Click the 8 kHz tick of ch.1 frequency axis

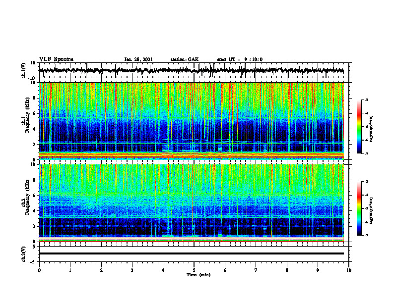pyautogui.click(x=34, y=98)
